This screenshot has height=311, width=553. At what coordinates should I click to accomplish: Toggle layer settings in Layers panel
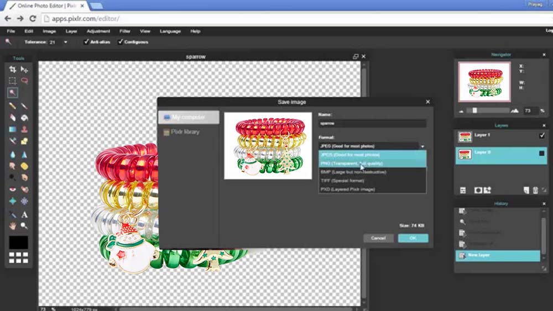point(463,190)
